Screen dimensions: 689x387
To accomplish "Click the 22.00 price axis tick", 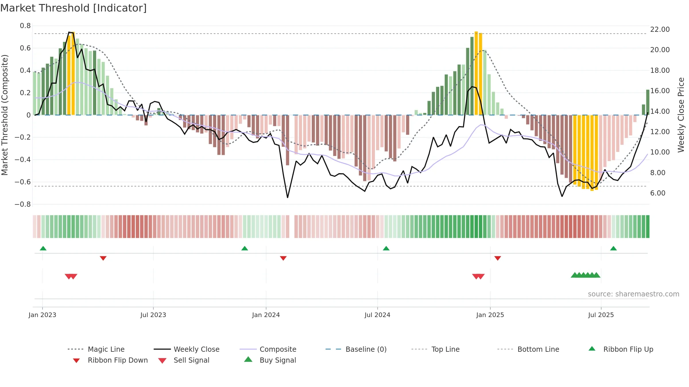I will point(660,29).
